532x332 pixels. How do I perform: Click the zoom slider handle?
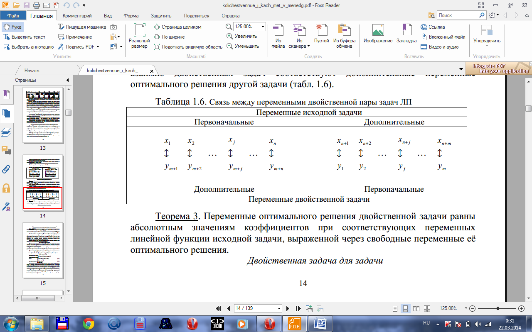[498, 308]
